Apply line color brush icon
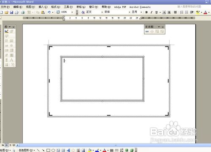Image resolution: width=211 pixels, height=152 pixels. tap(97, 150)
